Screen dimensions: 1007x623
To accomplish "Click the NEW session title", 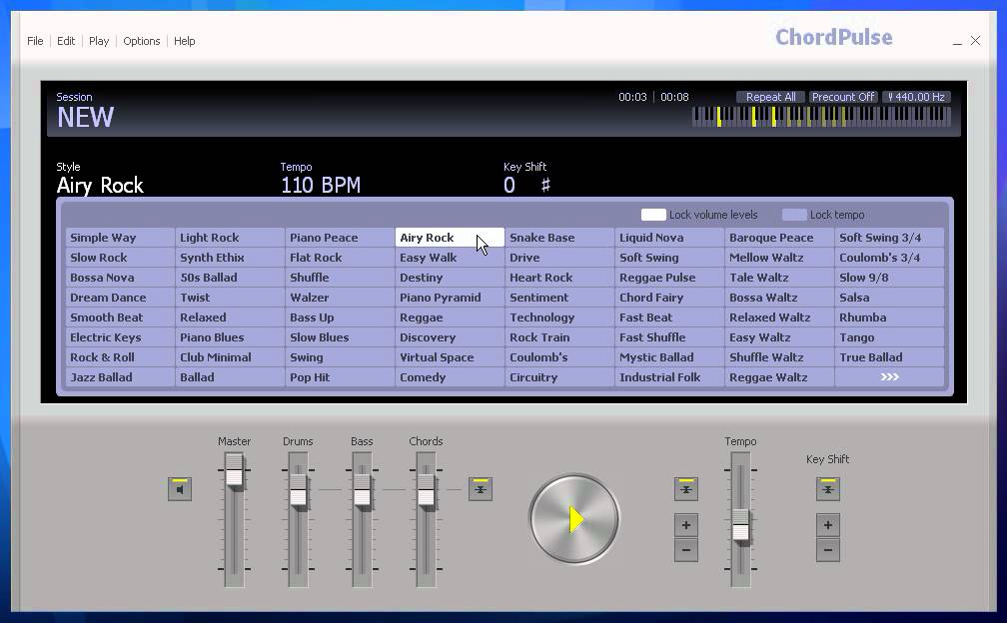I will tap(86, 118).
